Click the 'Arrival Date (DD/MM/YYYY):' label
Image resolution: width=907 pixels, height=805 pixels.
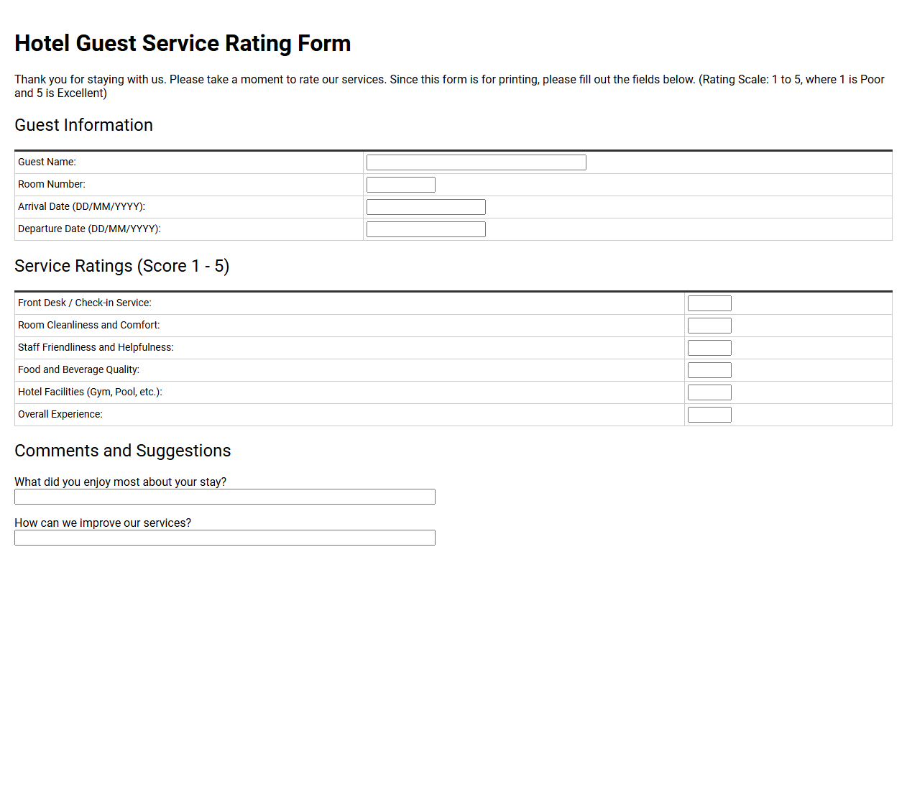[x=81, y=207]
